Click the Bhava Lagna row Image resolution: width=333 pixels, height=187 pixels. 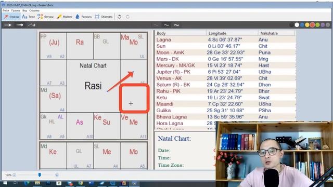pos(225,117)
